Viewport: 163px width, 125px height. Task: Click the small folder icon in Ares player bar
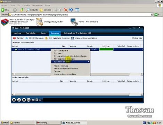click(x=33, y=100)
